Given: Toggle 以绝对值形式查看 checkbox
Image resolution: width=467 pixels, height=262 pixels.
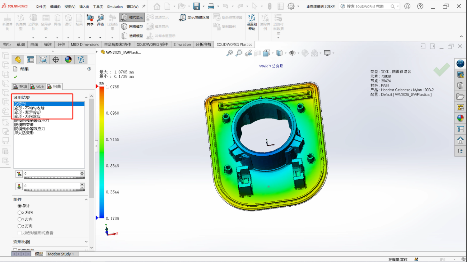Looking at the screenshot, I should coord(20,233).
